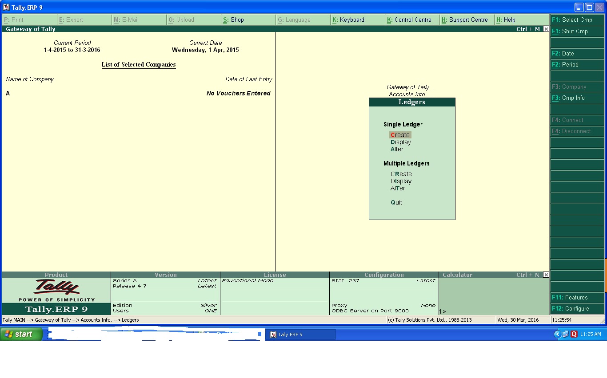Select Alter under Single Ledger

coord(397,149)
